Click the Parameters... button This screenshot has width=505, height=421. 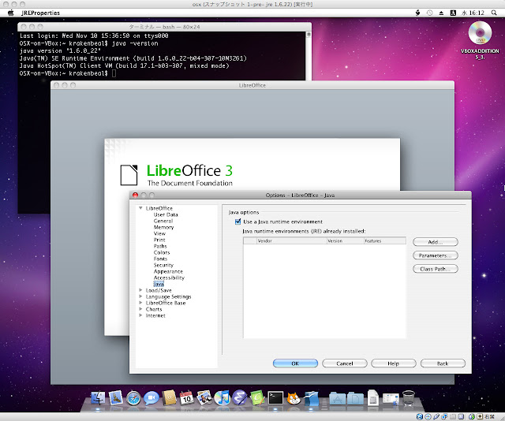point(435,255)
